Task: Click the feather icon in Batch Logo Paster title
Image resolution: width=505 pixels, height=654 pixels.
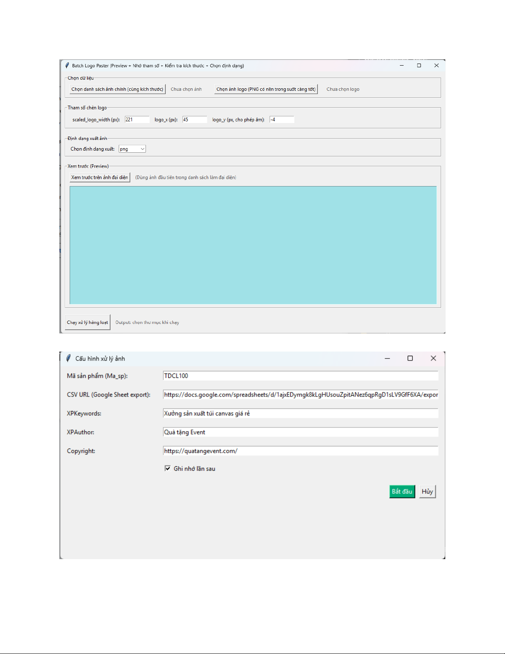Action: point(67,66)
